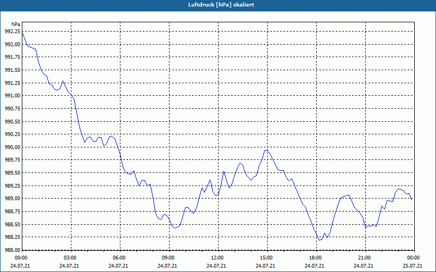Select the 24.07.21 date under 06:00

click(x=118, y=266)
